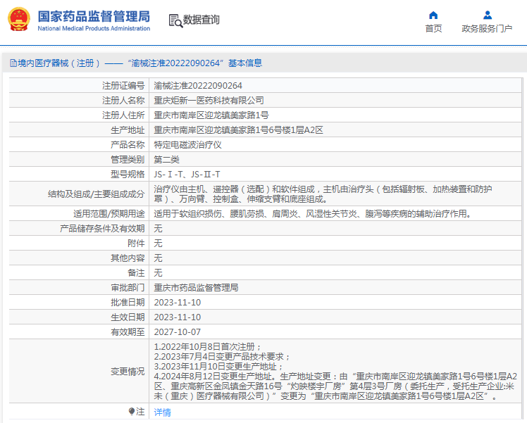The height and width of the screenshot is (423, 527).
Task: Click the 适用范围/预期用途 label
Action: tap(109, 214)
